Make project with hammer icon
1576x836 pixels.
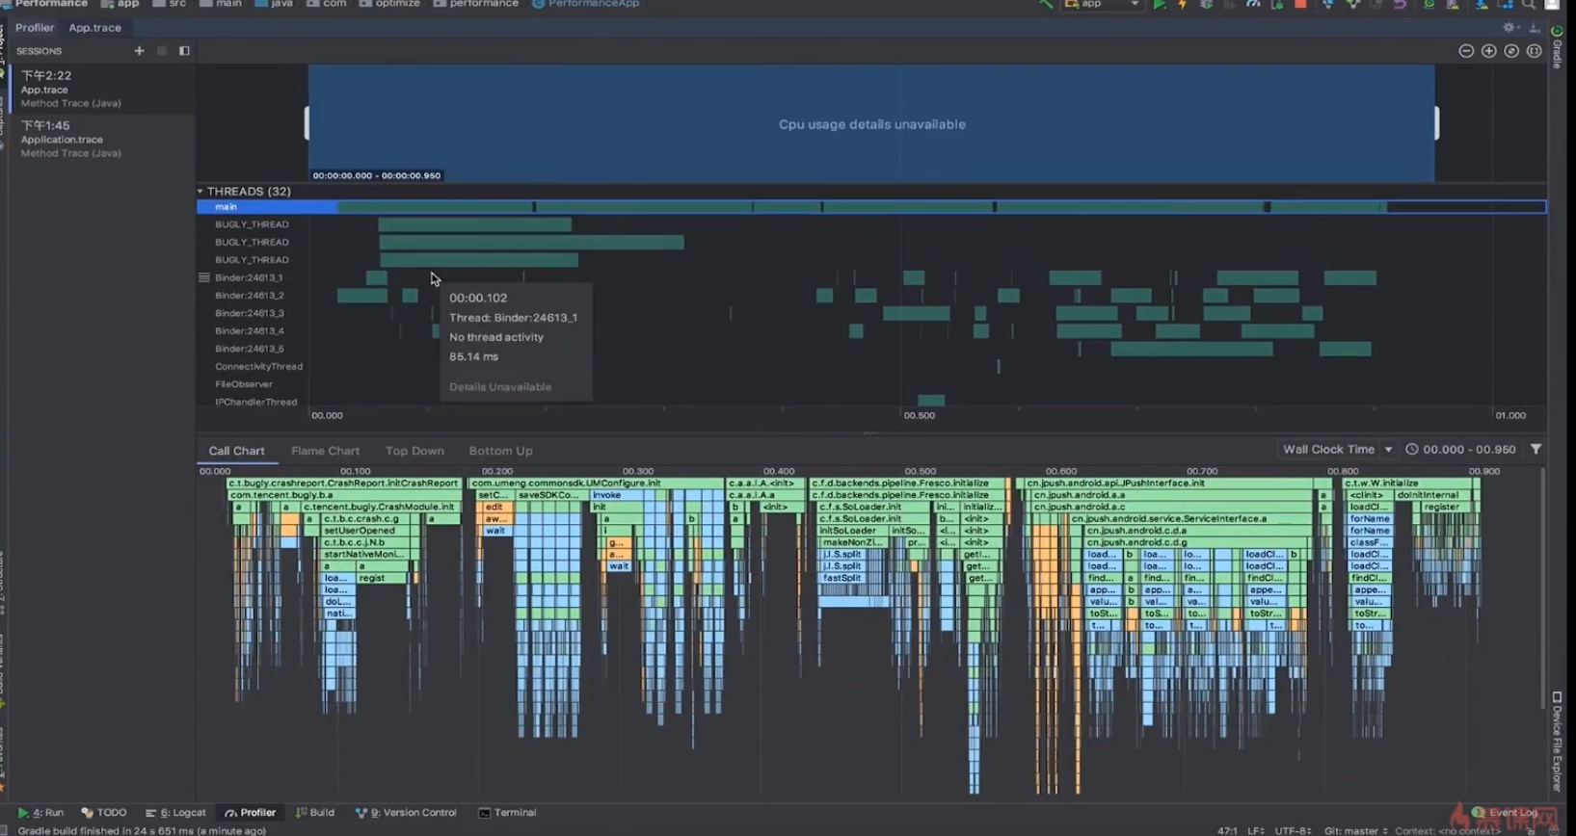tap(1046, 5)
